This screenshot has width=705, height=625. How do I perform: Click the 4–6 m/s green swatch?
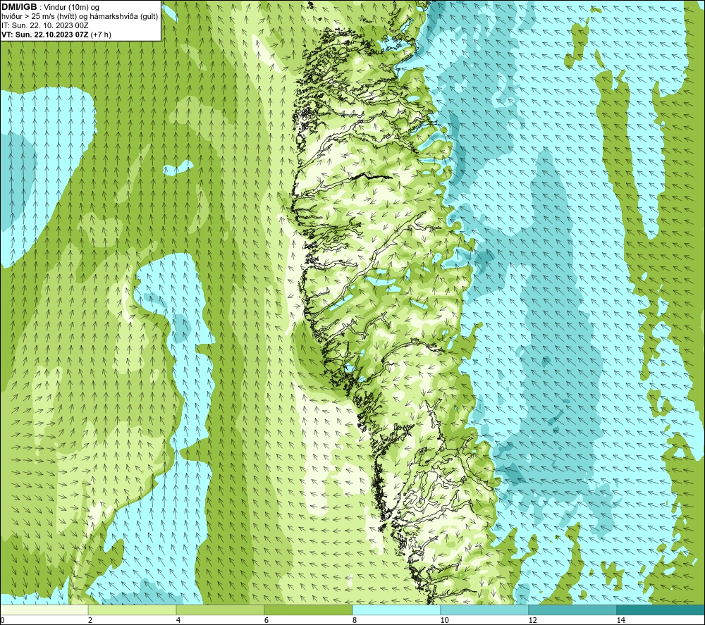(x=220, y=609)
